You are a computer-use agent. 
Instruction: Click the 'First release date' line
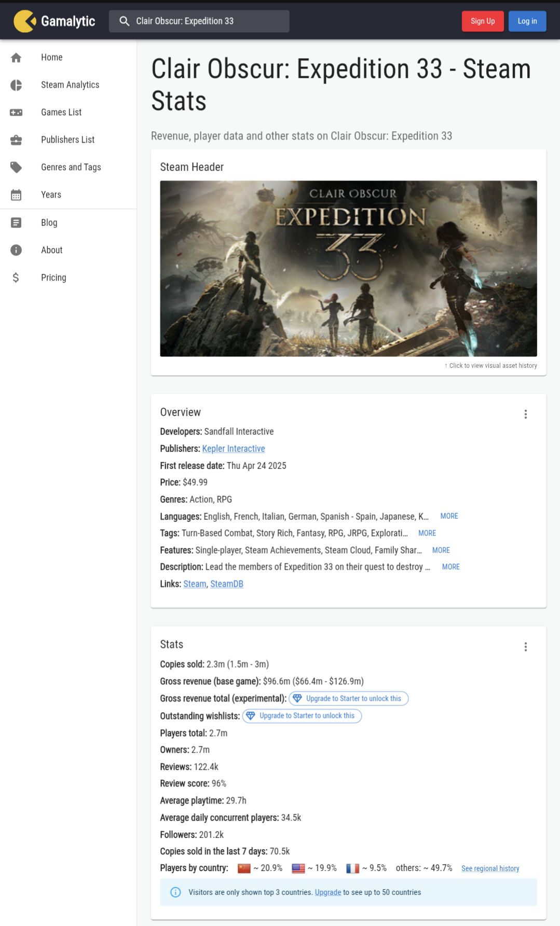click(223, 466)
